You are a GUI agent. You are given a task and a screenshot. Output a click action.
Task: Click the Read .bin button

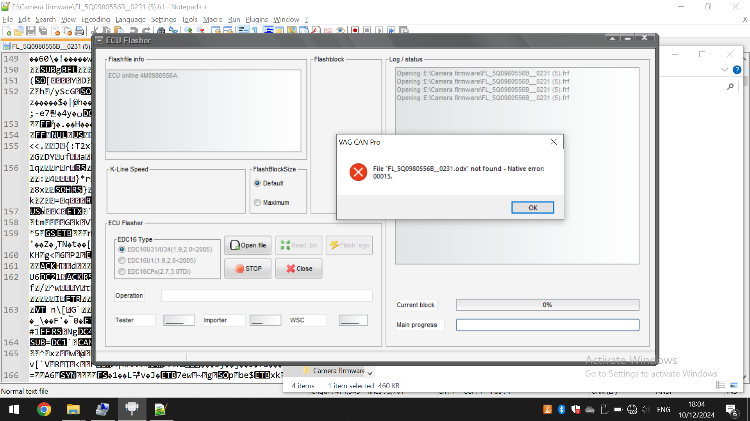pos(299,245)
